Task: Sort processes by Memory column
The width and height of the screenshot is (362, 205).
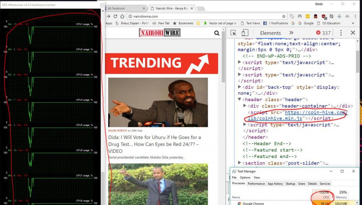Action: point(341,195)
